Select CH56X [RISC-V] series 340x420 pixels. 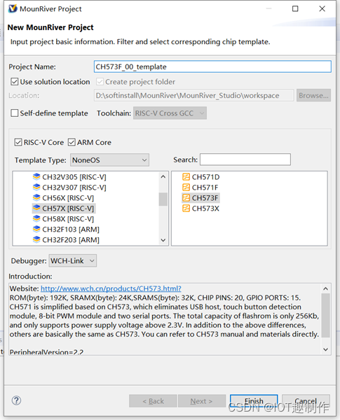tap(68, 198)
